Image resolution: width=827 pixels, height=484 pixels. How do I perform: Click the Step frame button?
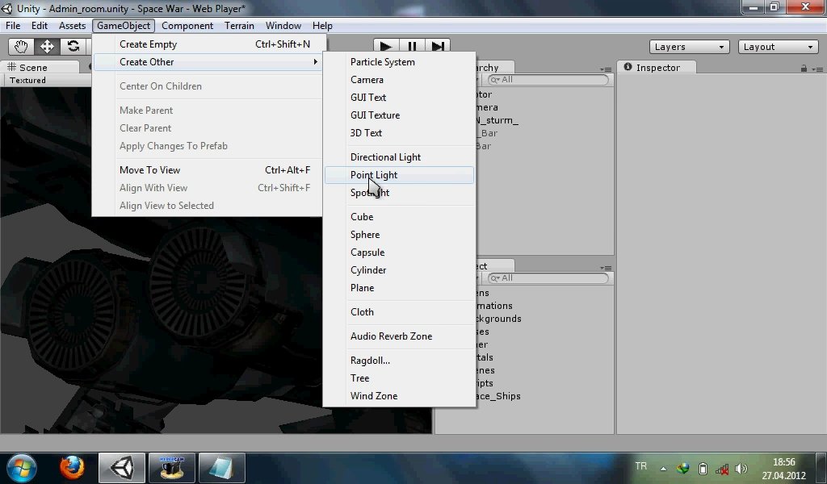point(437,46)
